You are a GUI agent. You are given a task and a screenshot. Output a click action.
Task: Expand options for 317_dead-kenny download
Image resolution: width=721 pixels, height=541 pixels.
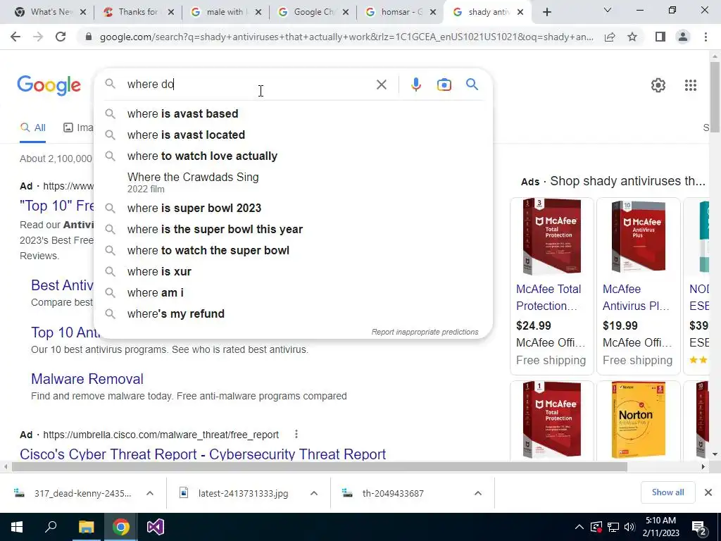(150, 493)
